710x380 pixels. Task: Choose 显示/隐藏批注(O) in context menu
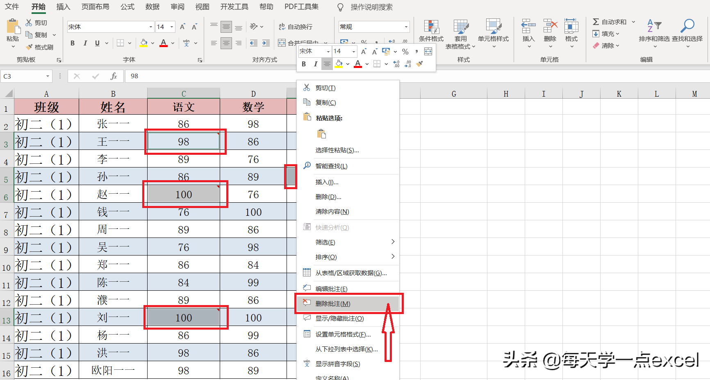[348, 318]
